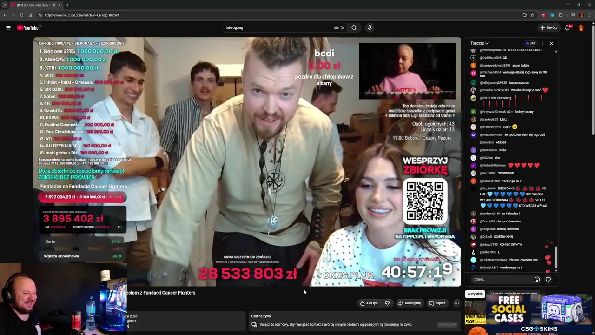595x335 pixels.
Task: Like the video with 479 tys.
Action: tap(369, 303)
